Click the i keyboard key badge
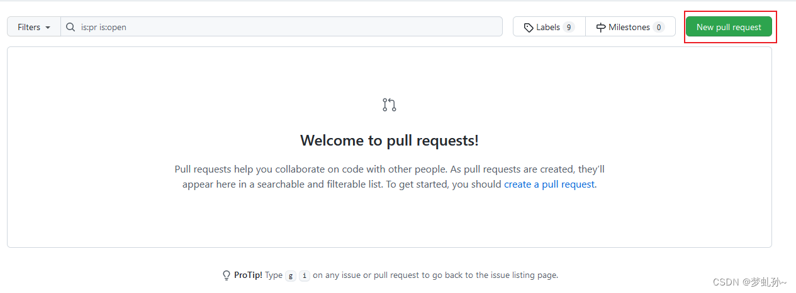796x293 pixels. pos(305,275)
